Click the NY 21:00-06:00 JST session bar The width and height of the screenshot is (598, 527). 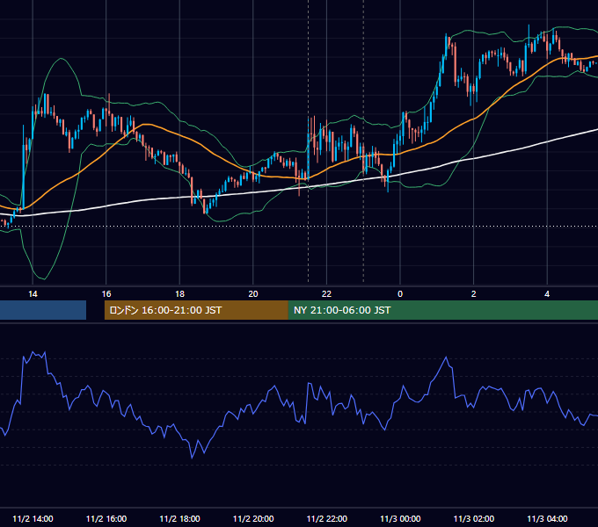pyautogui.click(x=442, y=310)
